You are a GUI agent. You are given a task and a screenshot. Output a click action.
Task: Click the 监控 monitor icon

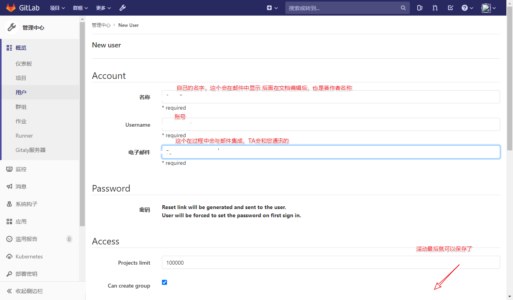pyautogui.click(x=9, y=169)
